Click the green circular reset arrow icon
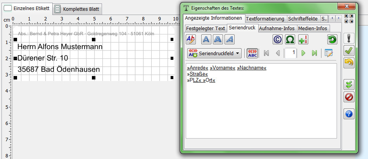368x159 pixels. (332, 39)
